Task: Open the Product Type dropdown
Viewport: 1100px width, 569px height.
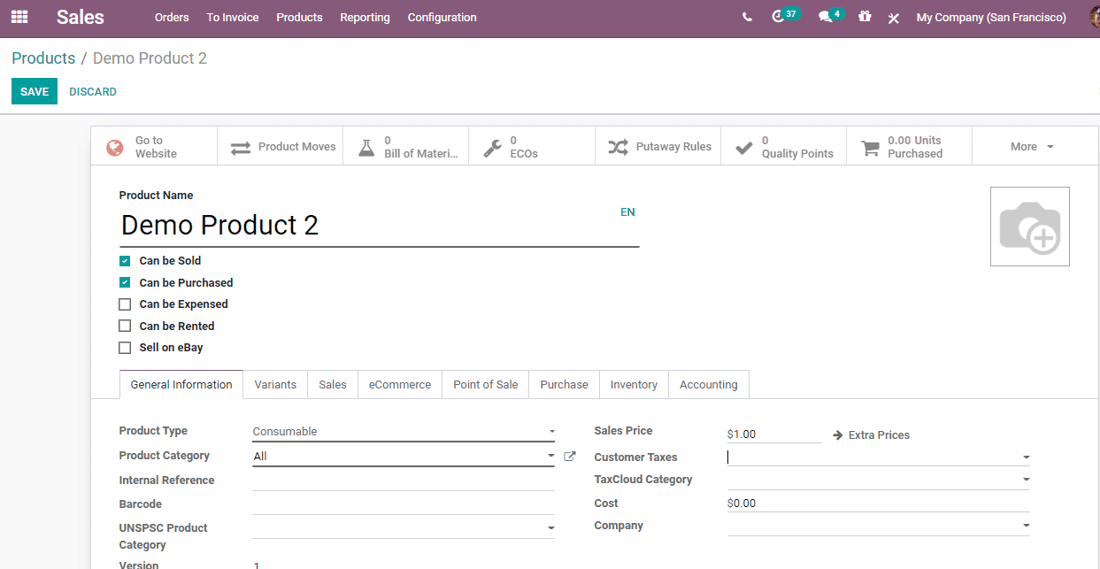Action: pos(404,432)
